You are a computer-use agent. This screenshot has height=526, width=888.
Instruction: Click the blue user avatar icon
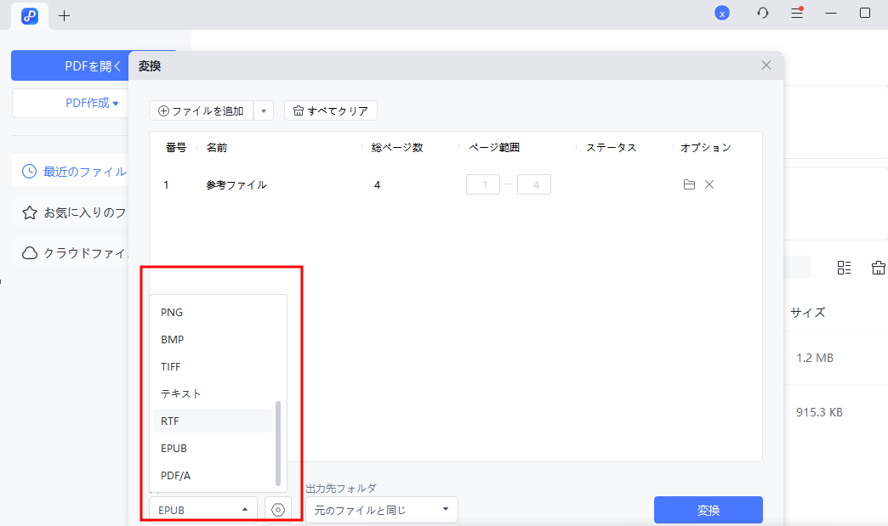coord(721,13)
